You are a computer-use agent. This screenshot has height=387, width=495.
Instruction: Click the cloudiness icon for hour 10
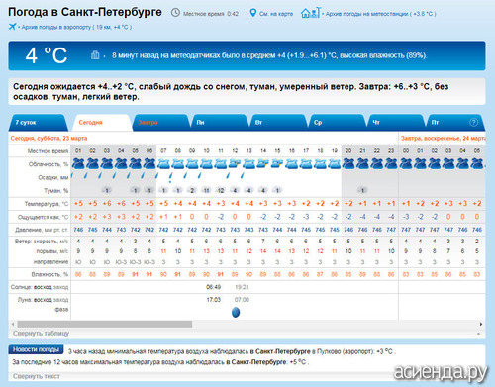click(x=206, y=163)
